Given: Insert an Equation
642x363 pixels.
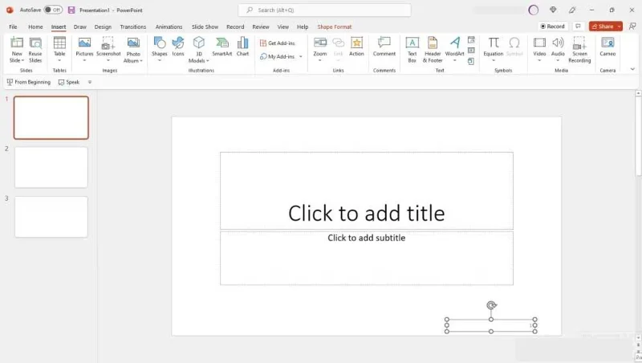Looking at the screenshot, I should coord(494,49).
